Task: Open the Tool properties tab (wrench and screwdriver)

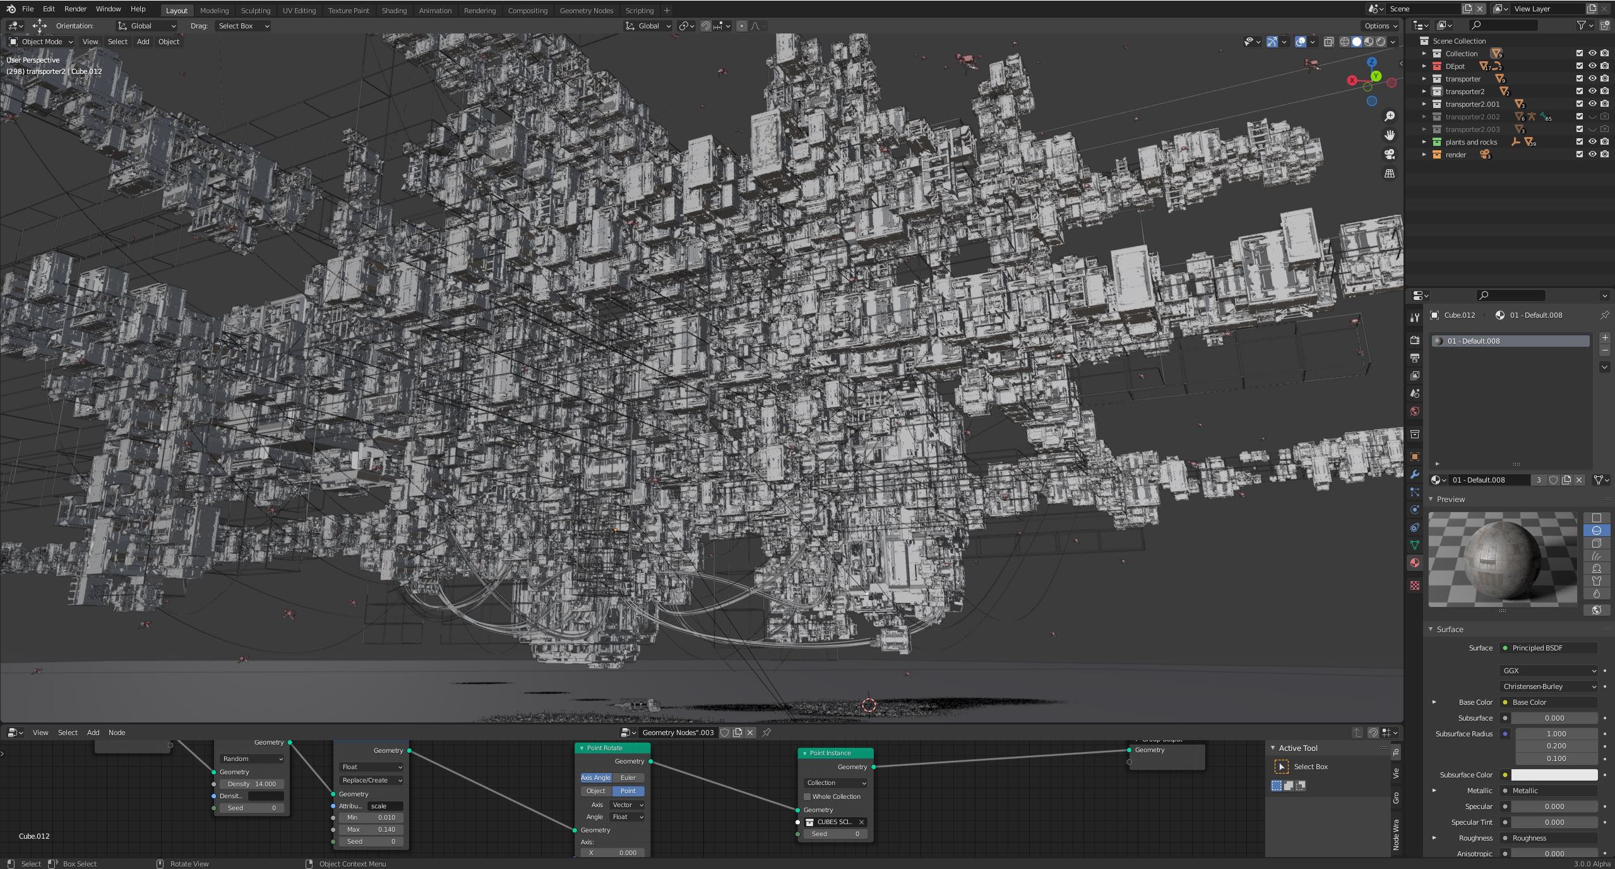Action: coord(1415,318)
